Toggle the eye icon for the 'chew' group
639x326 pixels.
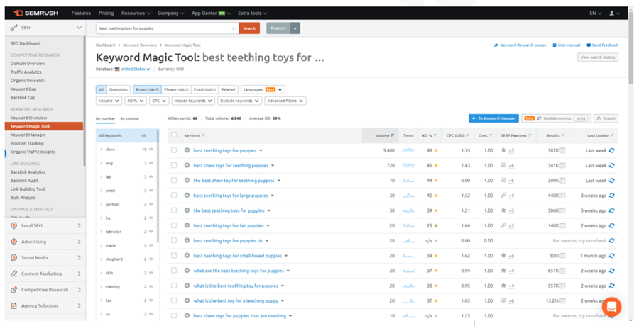point(151,150)
